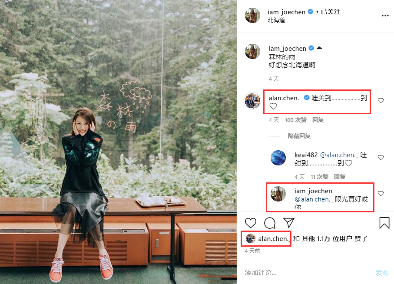The image size is (394, 284).
Task: View the 100 次赞 comment likes
Action: 295,120
